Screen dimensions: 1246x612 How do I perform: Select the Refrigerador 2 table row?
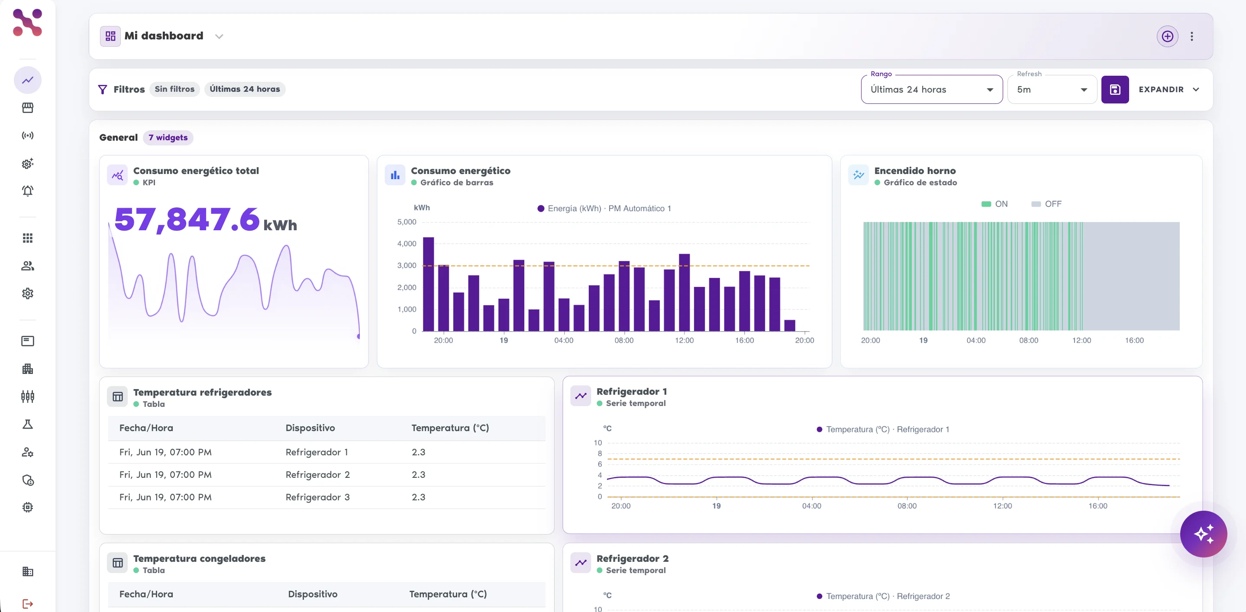pyautogui.click(x=326, y=475)
